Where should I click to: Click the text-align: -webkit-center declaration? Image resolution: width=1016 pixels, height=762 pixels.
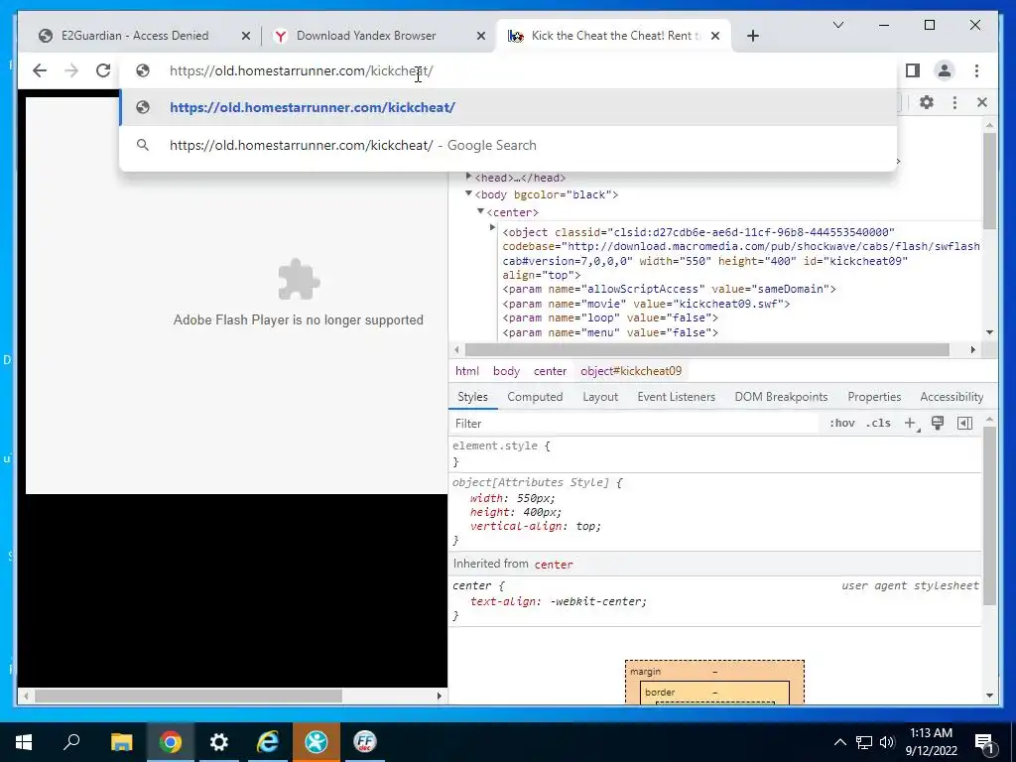[x=558, y=601]
